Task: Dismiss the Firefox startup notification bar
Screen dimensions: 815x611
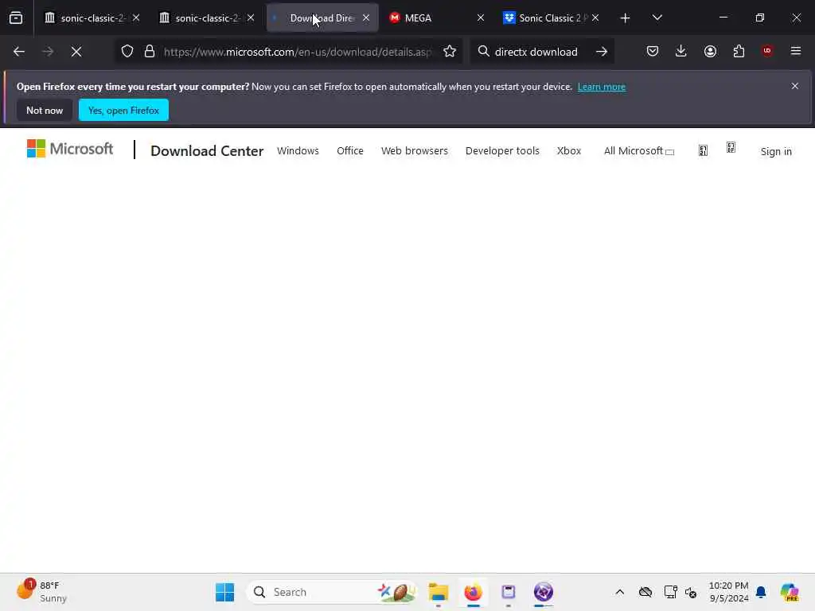Action: point(795,86)
